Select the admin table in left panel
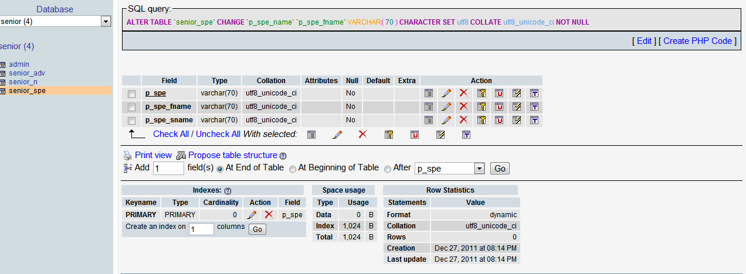This screenshot has height=274, width=746. [x=19, y=64]
